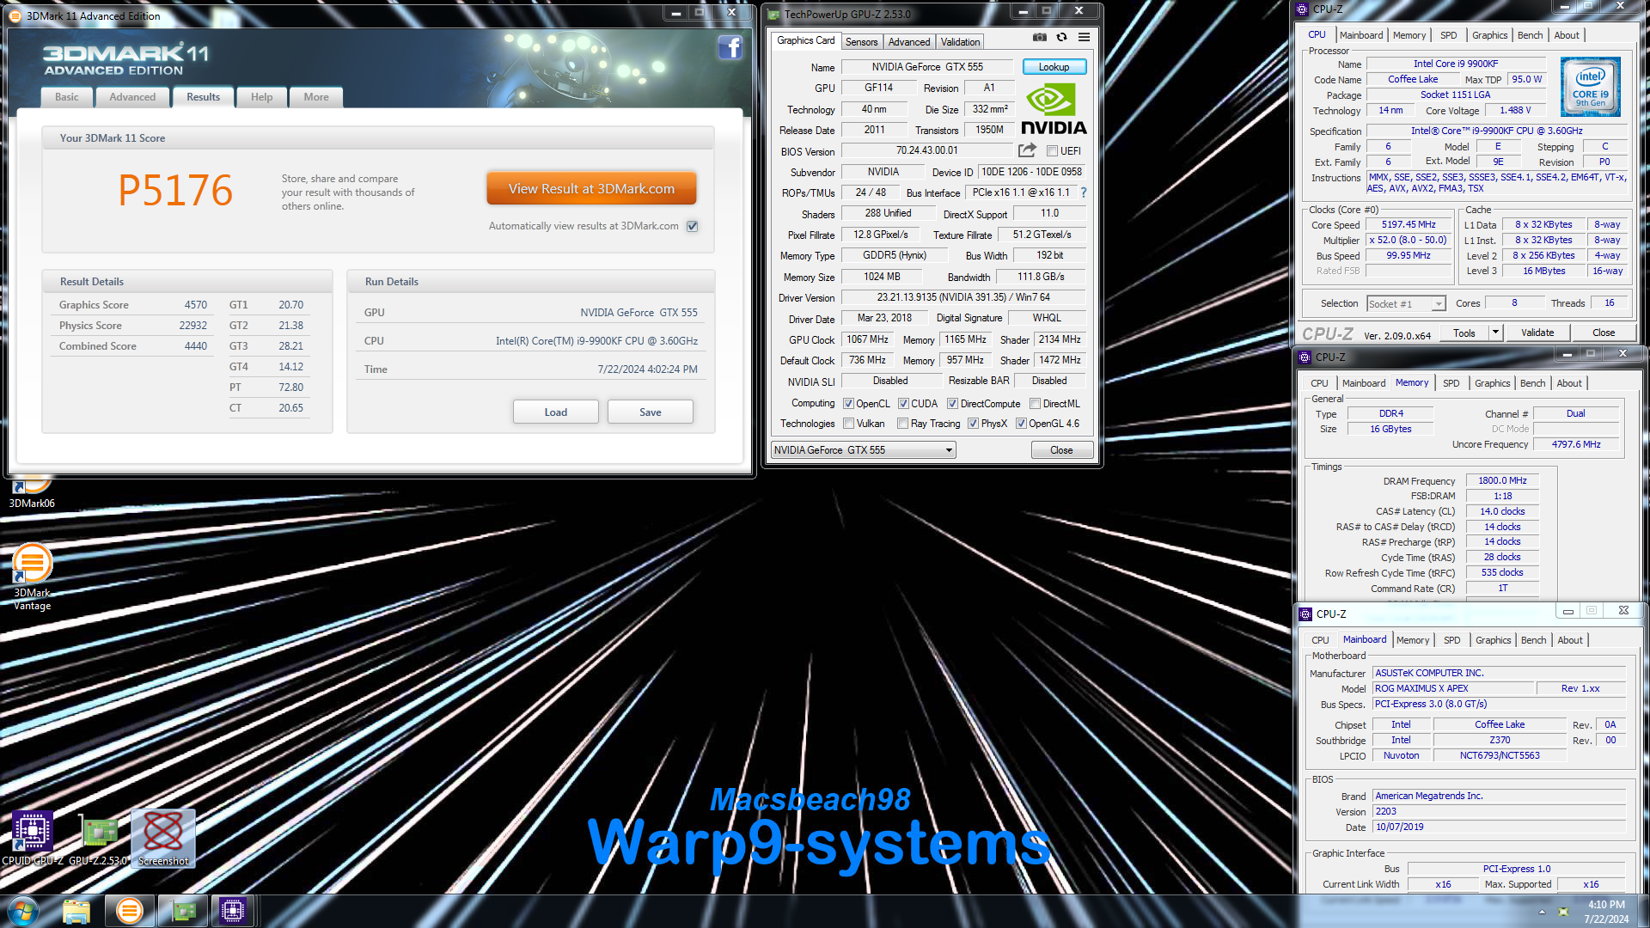Click the GPU name field GTX 555

tap(926, 67)
